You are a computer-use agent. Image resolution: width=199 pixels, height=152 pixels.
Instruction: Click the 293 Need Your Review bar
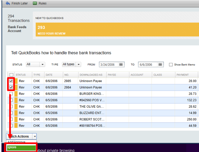coord(117,29)
